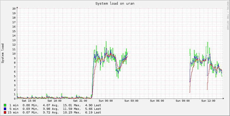The image size is (230, 116).
Task: Click the '0.00 Min' legend value
Action: [31, 105]
